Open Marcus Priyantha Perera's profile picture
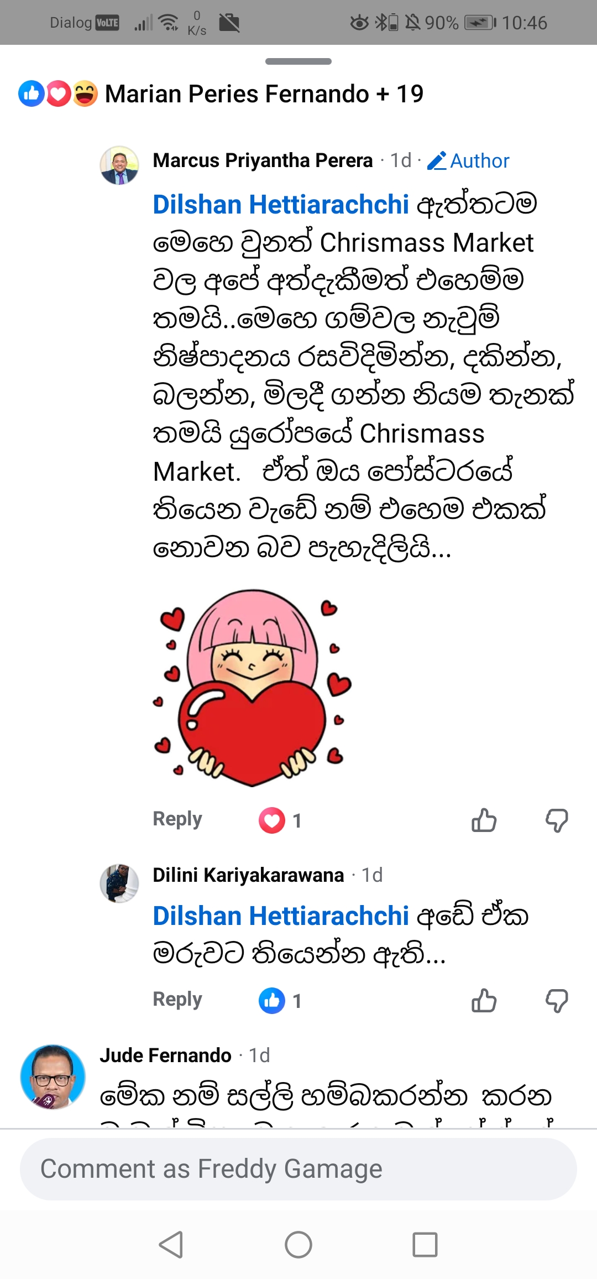 (119, 165)
